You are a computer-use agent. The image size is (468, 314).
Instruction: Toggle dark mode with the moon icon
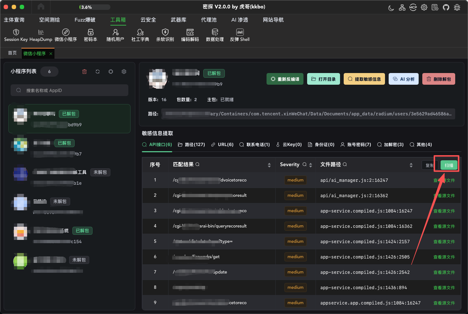(x=391, y=7)
